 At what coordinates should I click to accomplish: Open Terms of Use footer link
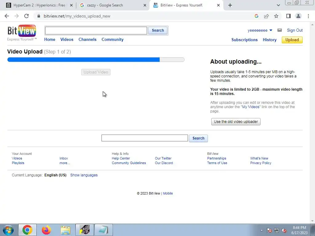coord(217,163)
